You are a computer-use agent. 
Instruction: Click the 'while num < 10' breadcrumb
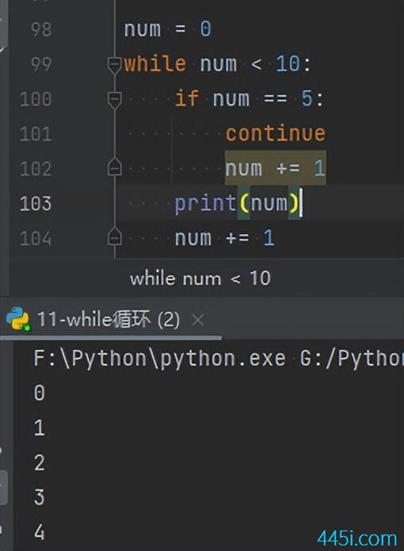click(200, 279)
